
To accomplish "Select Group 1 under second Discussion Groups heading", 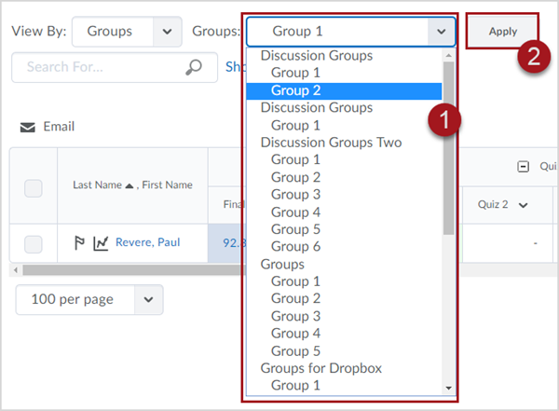I will [295, 126].
